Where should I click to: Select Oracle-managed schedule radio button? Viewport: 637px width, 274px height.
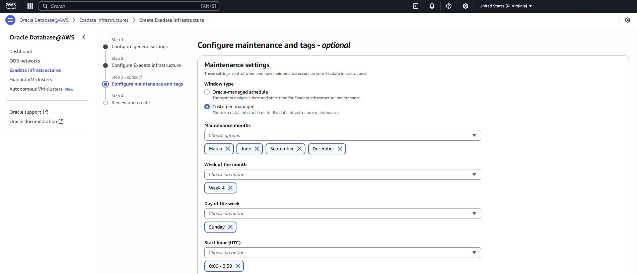[207, 92]
